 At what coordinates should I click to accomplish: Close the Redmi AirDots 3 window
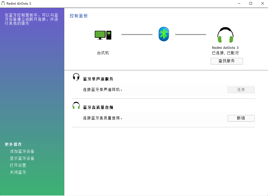point(262,3)
